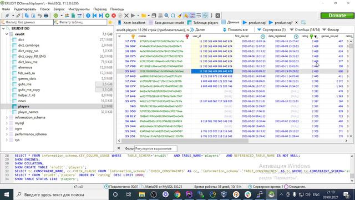Click the Регулярное выражение filter field

pos(156,149)
